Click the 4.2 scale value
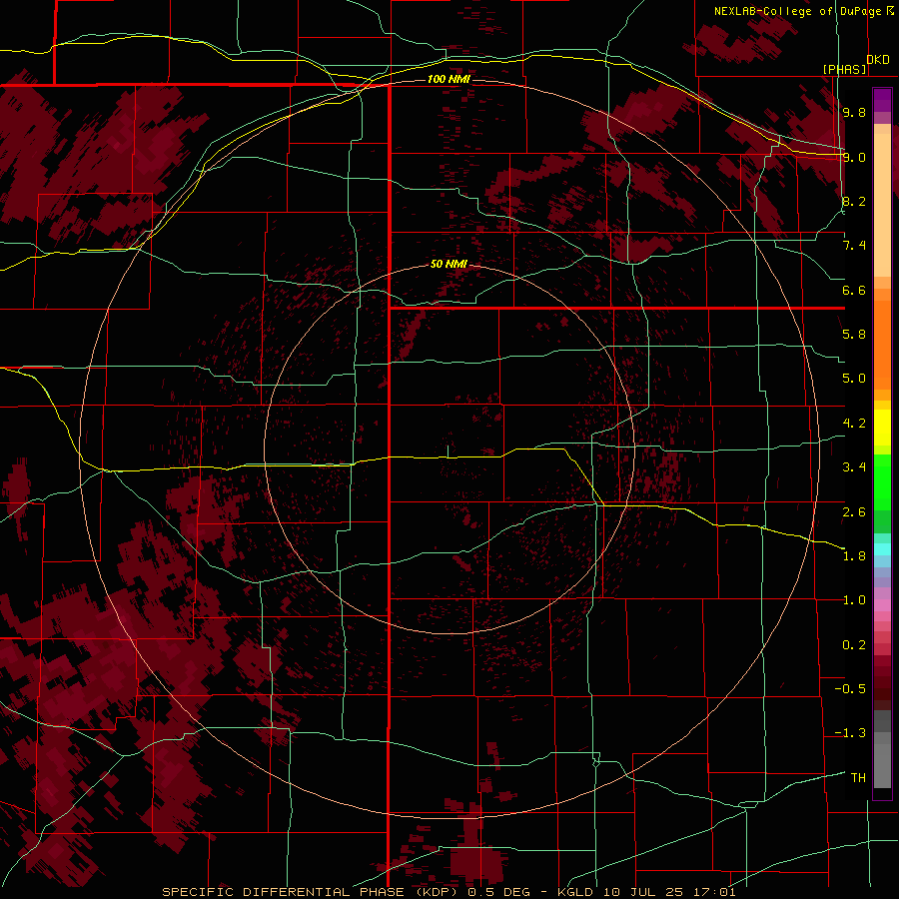This screenshot has width=899, height=899. (854, 424)
